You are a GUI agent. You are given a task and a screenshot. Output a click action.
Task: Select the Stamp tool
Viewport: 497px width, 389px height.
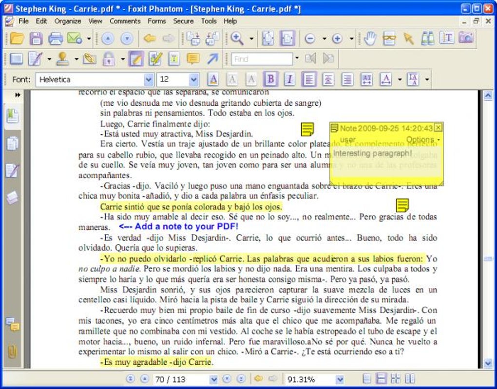[x=62, y=59]
